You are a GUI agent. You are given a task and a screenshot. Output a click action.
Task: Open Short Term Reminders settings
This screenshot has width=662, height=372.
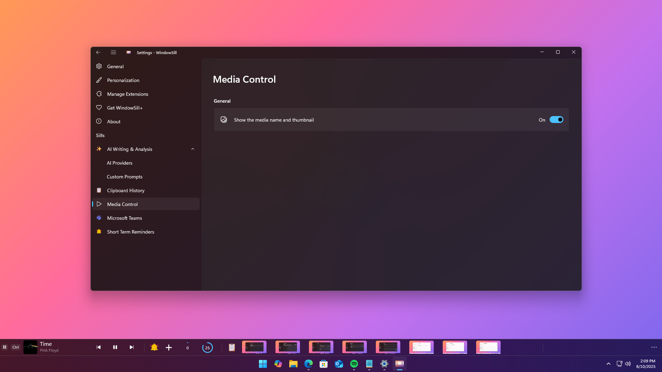[x=130, y=232]
